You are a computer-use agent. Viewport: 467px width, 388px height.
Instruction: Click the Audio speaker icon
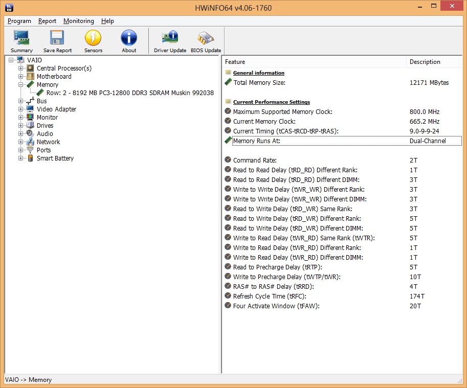point(30,133)
